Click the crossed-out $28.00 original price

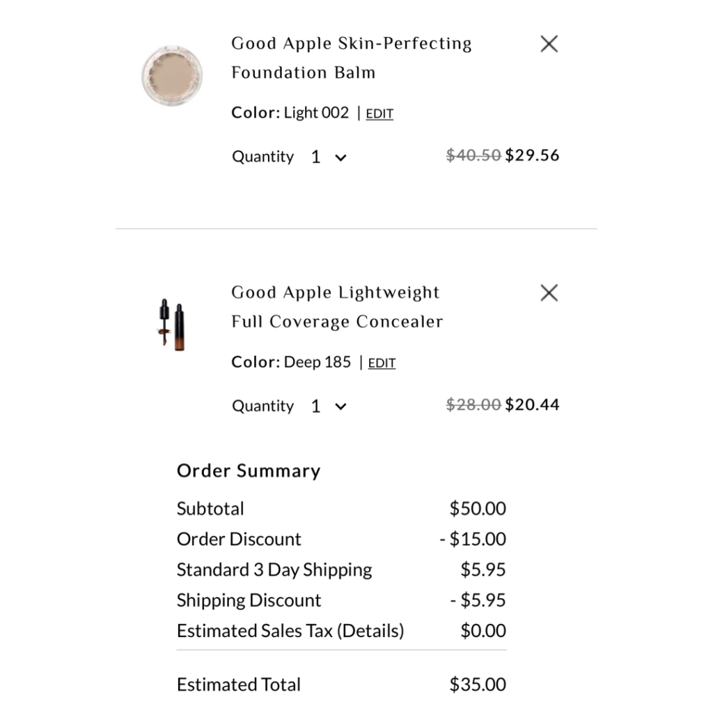click(x=473, y=405)
